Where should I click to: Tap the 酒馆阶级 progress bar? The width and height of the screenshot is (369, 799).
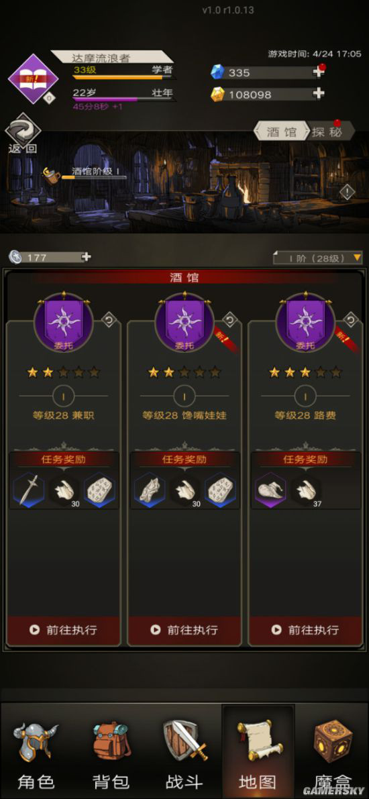click(93, 177)
